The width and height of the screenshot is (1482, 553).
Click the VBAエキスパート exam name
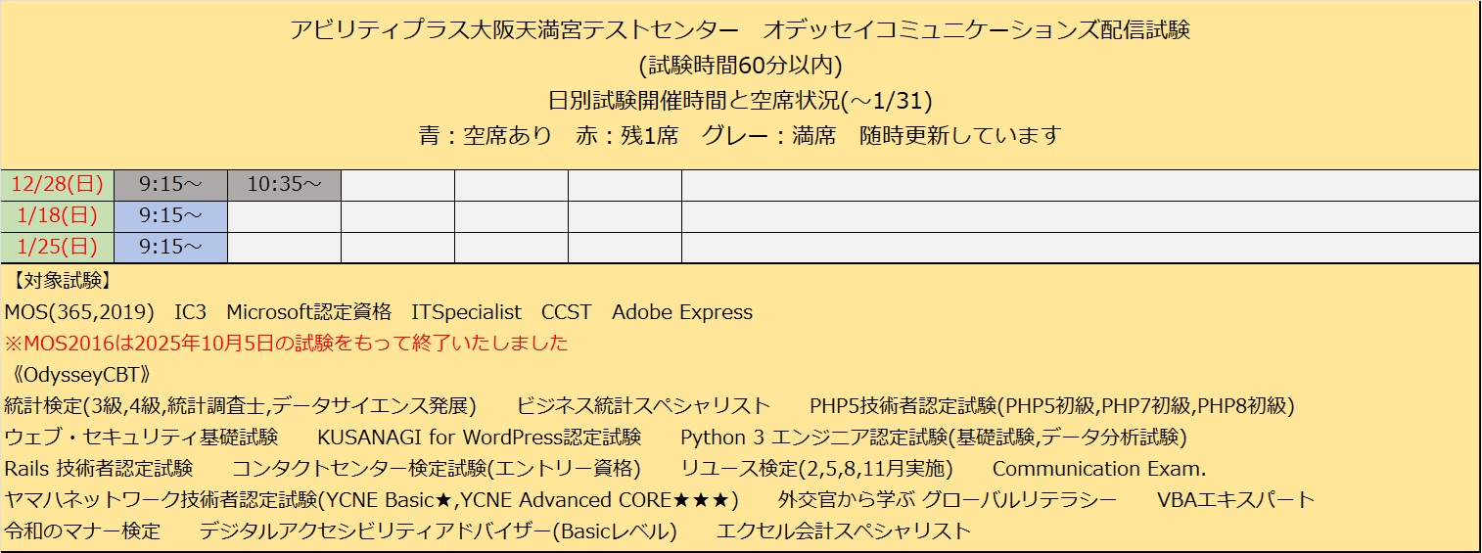(x=1236, y=500)
